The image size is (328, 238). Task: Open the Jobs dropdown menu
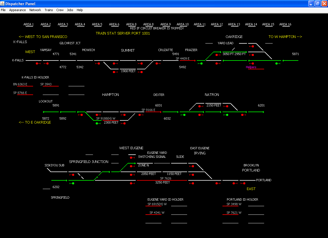70,10
